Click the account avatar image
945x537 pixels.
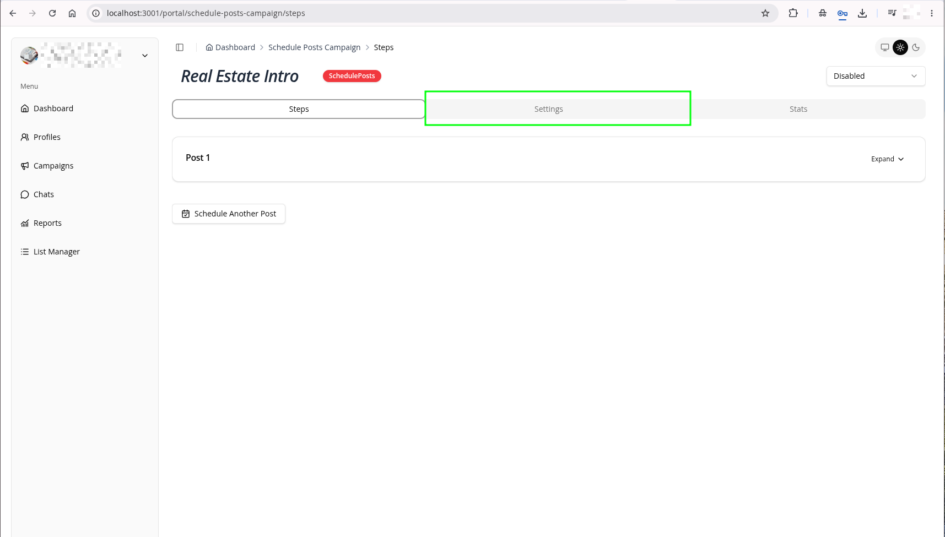point(29,56)
